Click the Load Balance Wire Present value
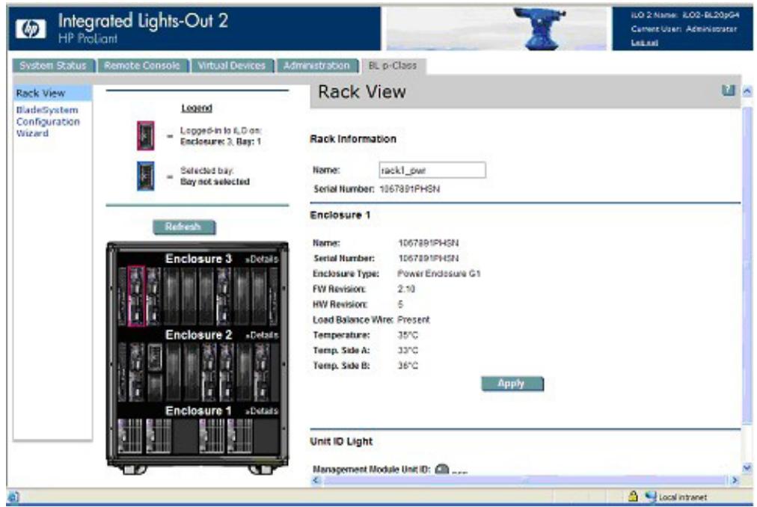 413,319
